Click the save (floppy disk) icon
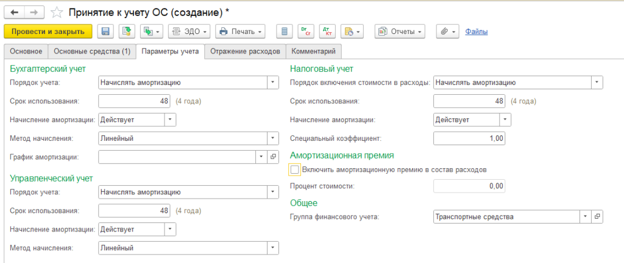This screenshot has width=624, height=263. coord(105,31)
